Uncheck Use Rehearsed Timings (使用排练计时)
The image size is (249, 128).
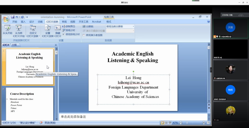point(64,34)
